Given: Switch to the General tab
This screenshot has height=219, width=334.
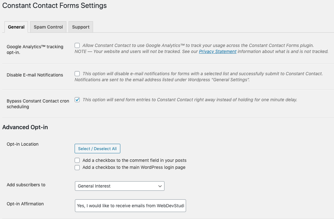Looking at the screenshot, I should pos(16,27).
